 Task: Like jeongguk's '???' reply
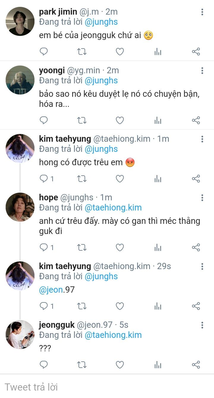pos(119,365)
